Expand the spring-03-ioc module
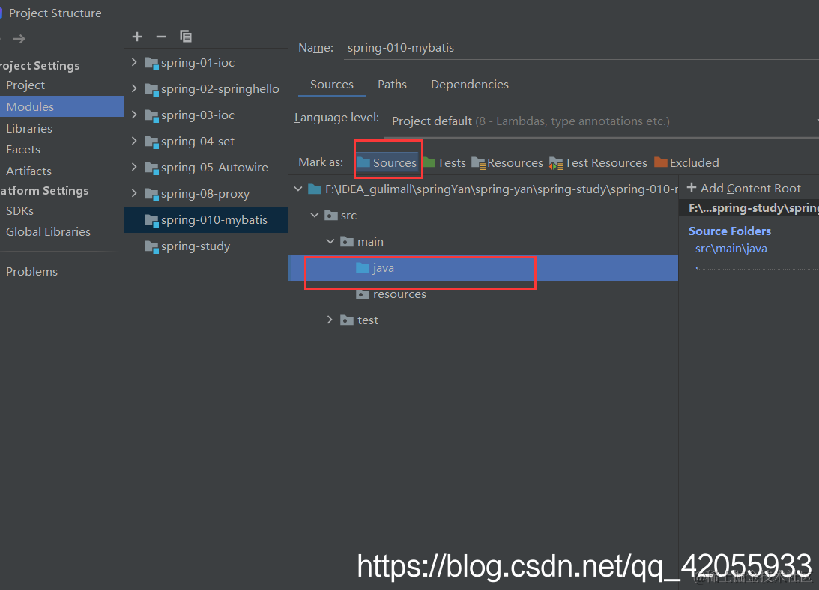 point(134,115)
